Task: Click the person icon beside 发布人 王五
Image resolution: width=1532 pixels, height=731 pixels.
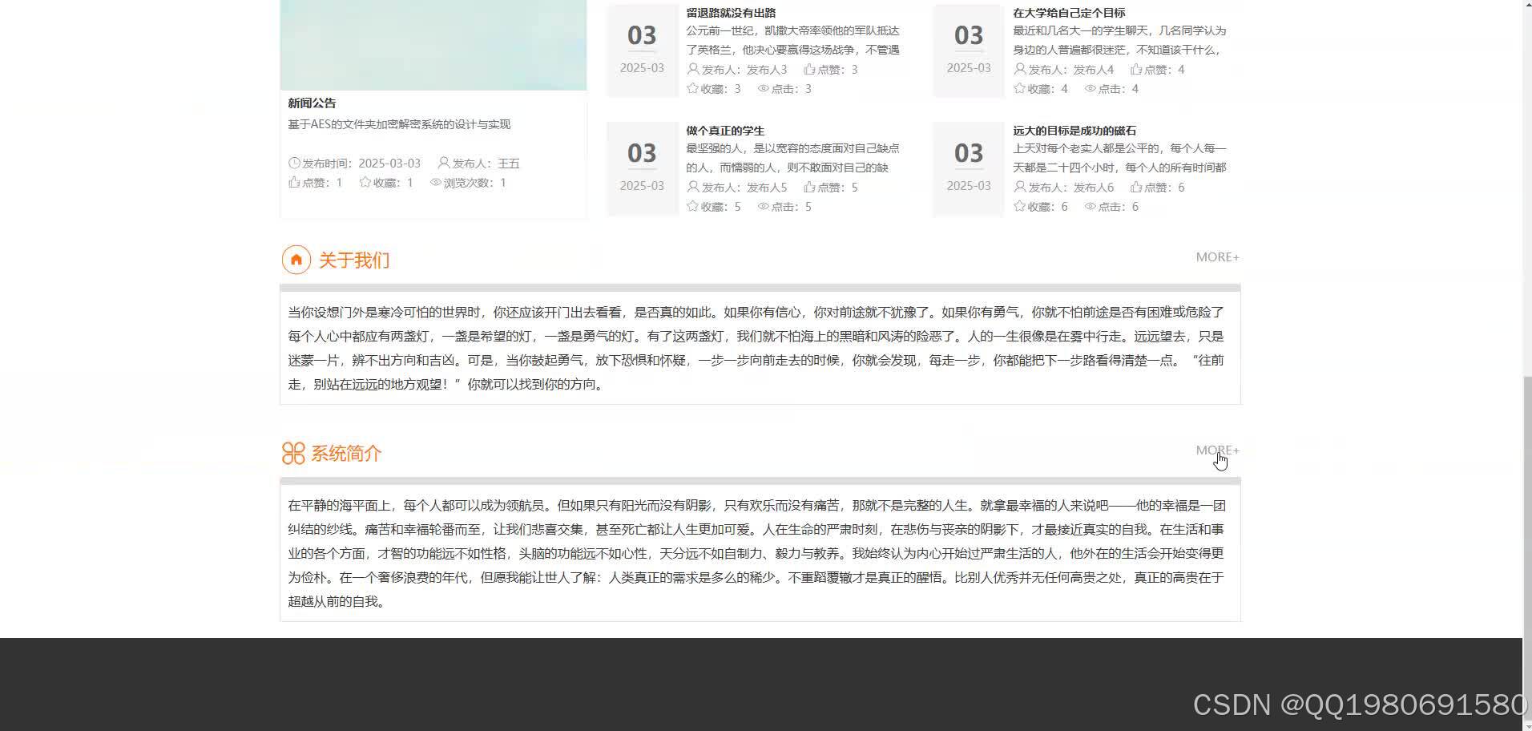Action: point(444,163)
